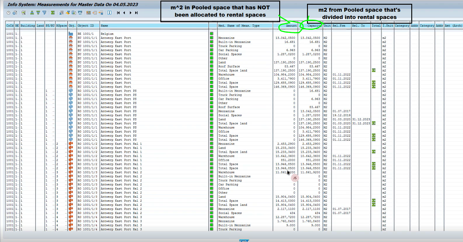
Task: Click Amount 851,2000 in Hal 1 Office row
Action: (288, 160)
